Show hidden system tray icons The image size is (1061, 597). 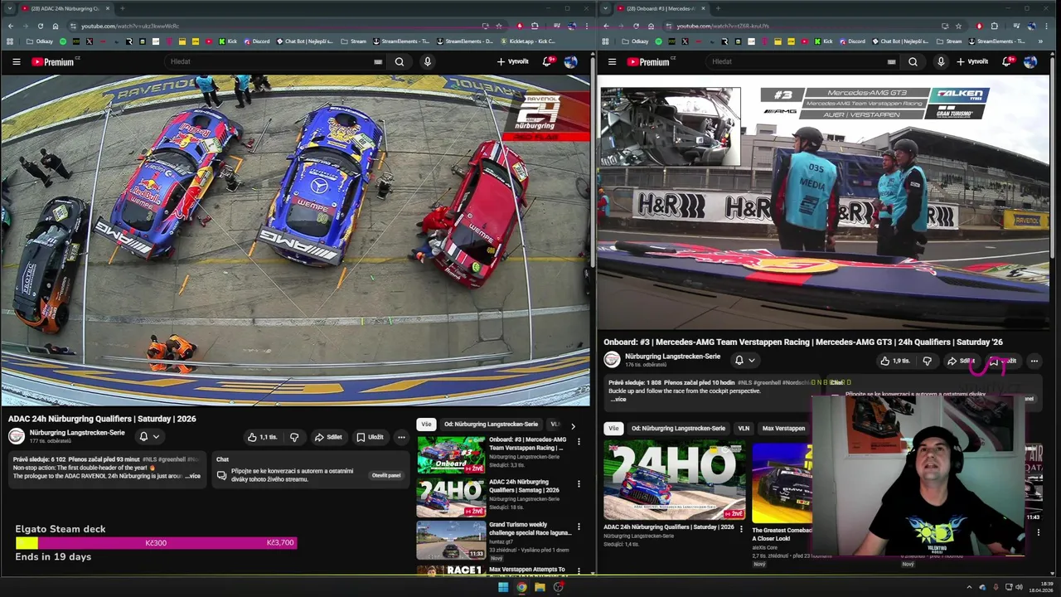tap(969, 587)
